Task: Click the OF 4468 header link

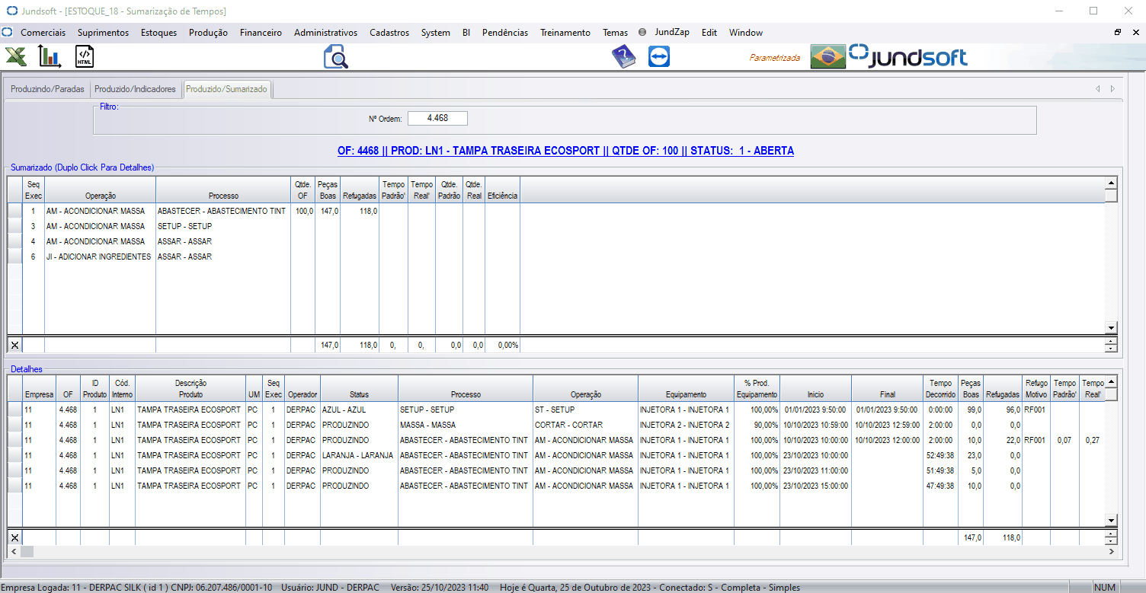Action: (x=565, y=151)
